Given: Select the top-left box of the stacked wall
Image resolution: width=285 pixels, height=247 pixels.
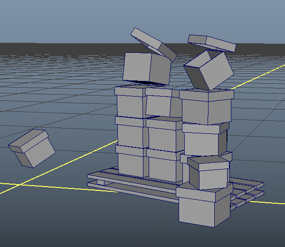Looking at the screenshot, I should tap(130, 102).
